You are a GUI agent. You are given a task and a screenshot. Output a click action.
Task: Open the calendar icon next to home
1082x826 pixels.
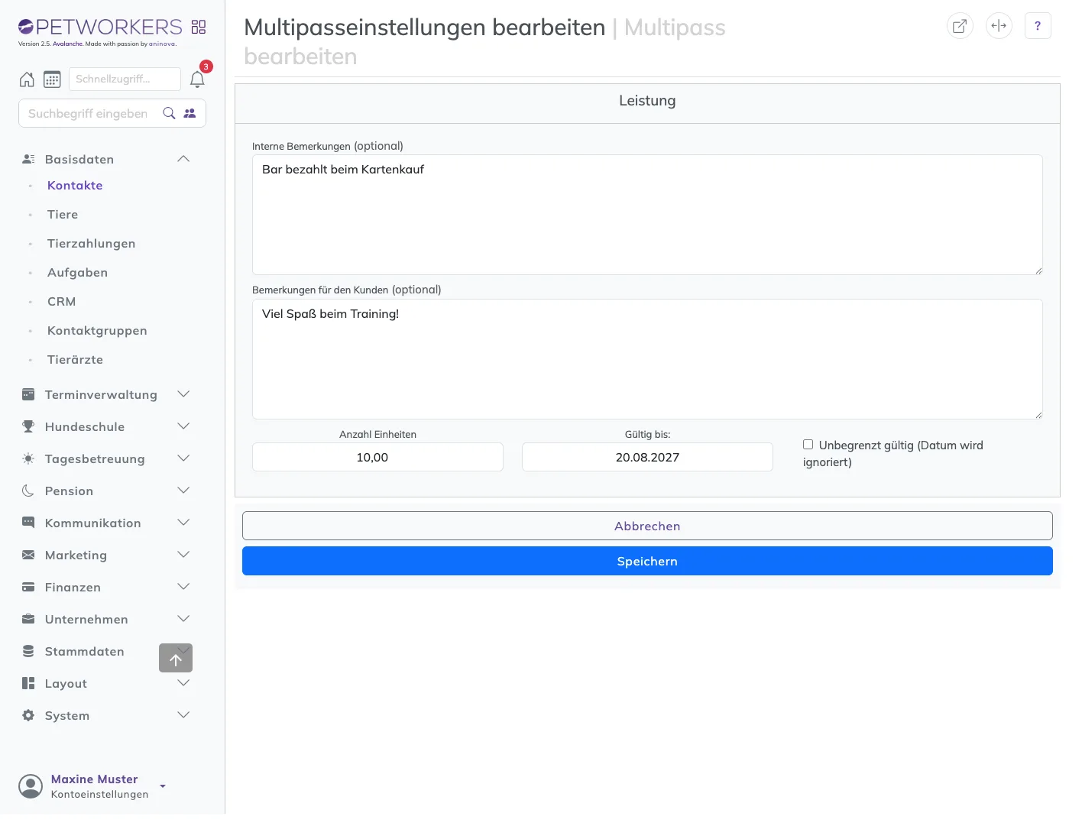pos(52,79)
